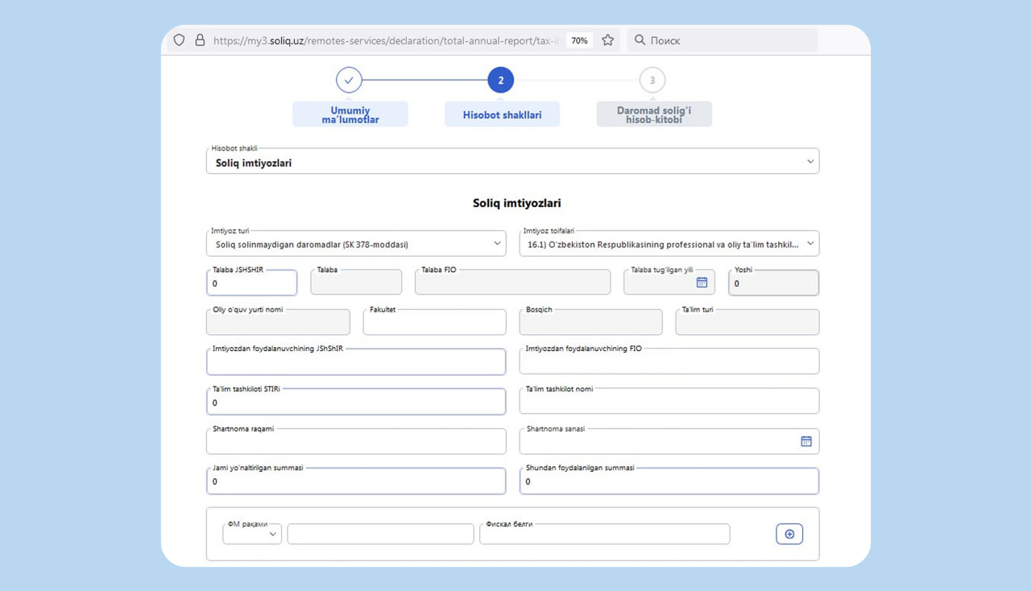Click the Фискал белги input field

coord(604,535)
